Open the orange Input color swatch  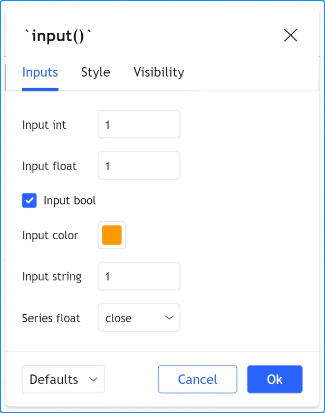click(112, 235)
